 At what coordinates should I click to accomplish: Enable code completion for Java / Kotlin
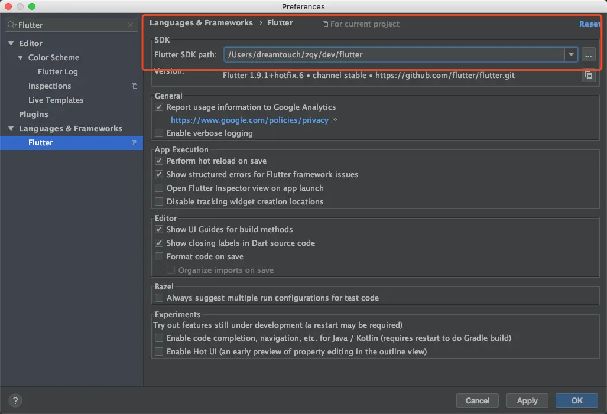coord(159,338)
